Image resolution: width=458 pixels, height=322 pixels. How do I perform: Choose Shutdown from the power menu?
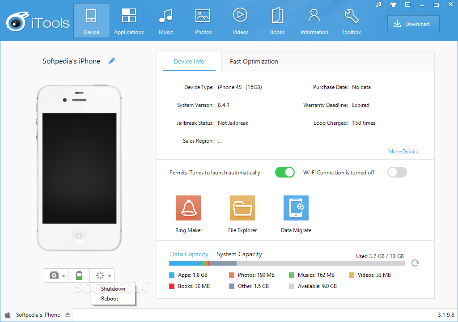[113, 289]
